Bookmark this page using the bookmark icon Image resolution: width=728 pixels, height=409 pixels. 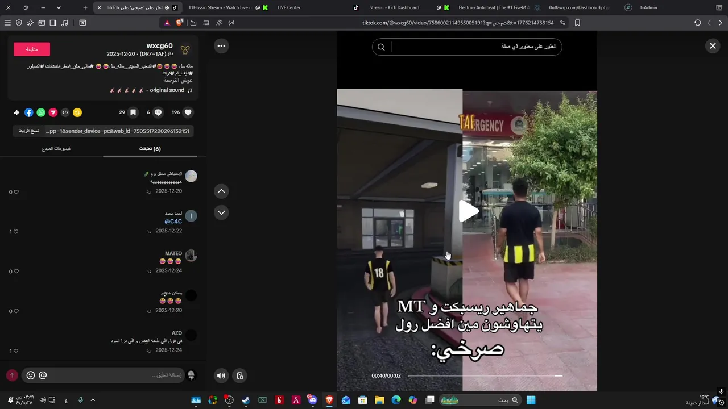[x=577, y=23]
